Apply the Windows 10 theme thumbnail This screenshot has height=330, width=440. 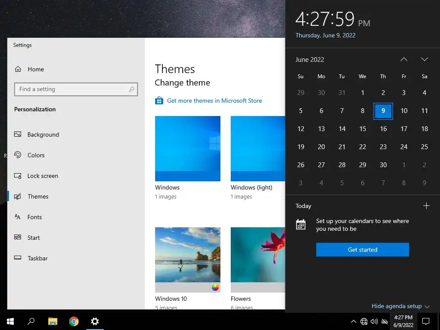(187, 260)
